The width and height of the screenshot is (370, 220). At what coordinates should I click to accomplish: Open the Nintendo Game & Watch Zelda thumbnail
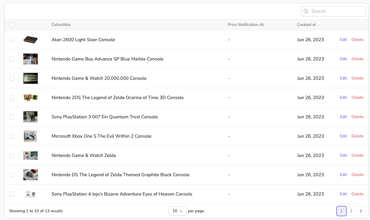(x=31, y=155)
